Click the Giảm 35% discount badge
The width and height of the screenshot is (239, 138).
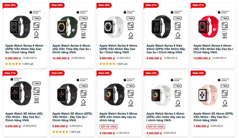[x=10, y=5]
